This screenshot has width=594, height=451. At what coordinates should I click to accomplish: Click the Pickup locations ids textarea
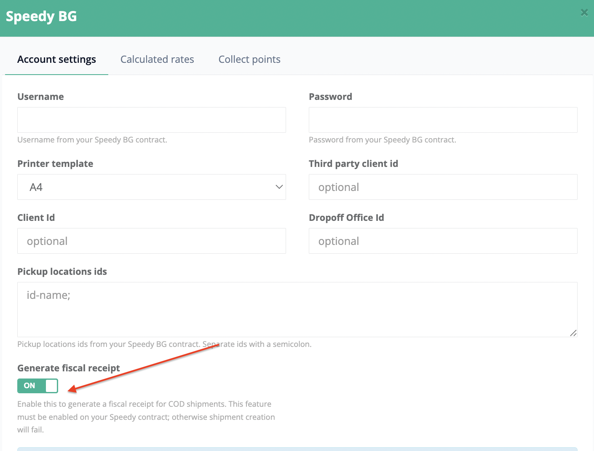click(297, 309)
